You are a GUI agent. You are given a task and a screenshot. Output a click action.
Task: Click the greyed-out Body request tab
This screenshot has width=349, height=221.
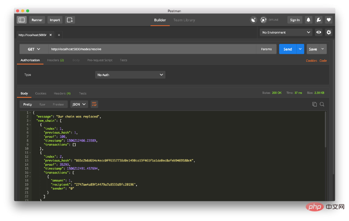pos(76,60)
